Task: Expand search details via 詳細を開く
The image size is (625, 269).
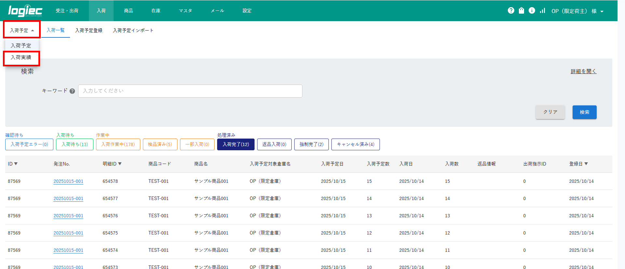Action: (x=583, y=71)
